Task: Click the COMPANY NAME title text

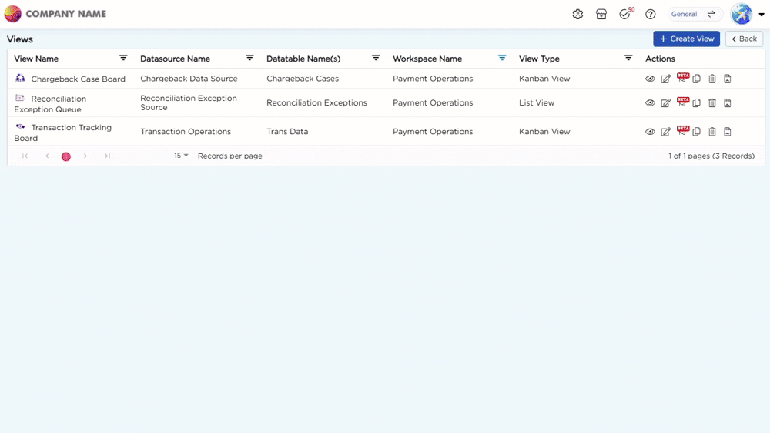Action: [65, 14]
